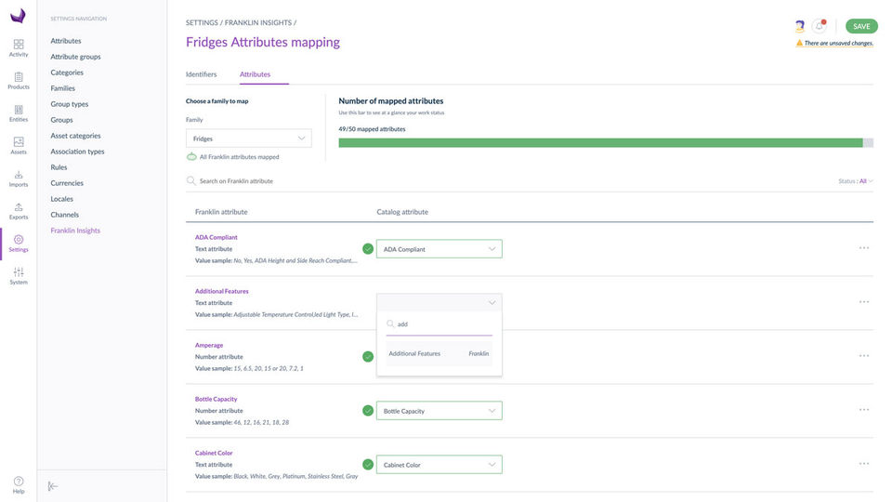The image size is (892, 502).
Task: Switch to the Identifiers tab
Action: 202,73
